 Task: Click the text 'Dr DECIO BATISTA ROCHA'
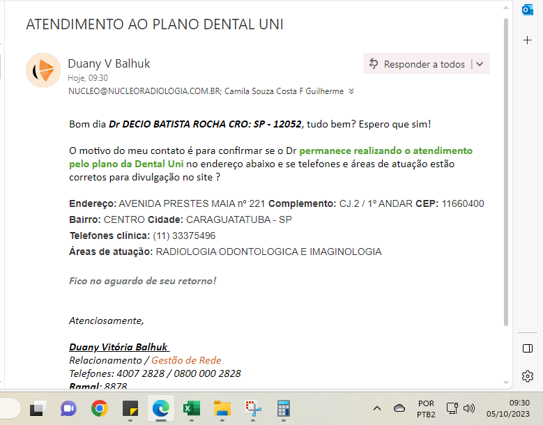point(167,124)
